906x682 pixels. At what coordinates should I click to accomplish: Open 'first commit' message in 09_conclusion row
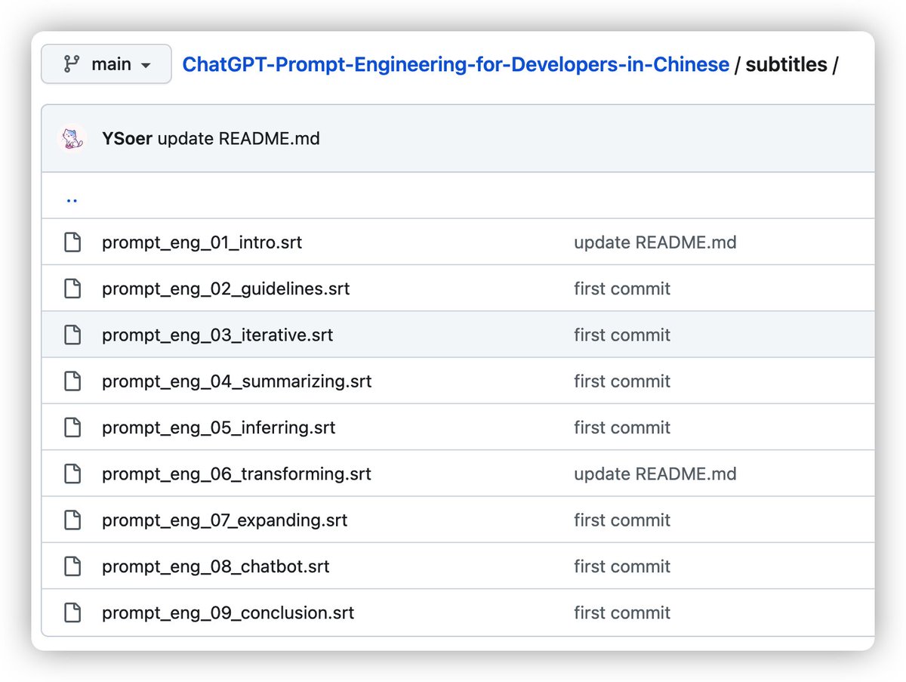(x=622, y=613)
